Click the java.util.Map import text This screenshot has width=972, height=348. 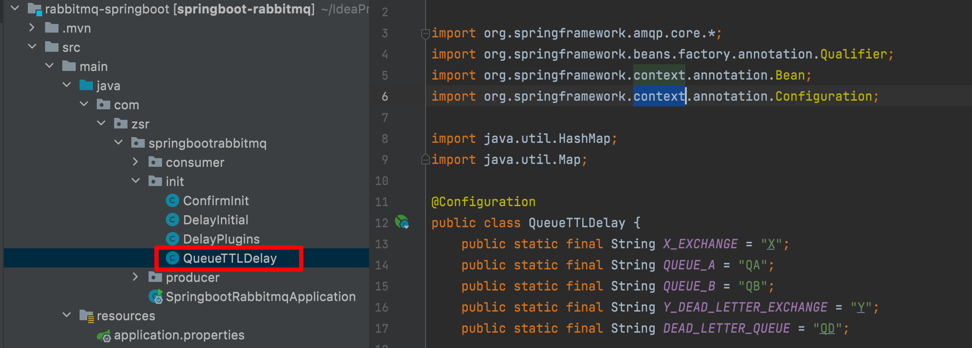(x=532, y=160)
